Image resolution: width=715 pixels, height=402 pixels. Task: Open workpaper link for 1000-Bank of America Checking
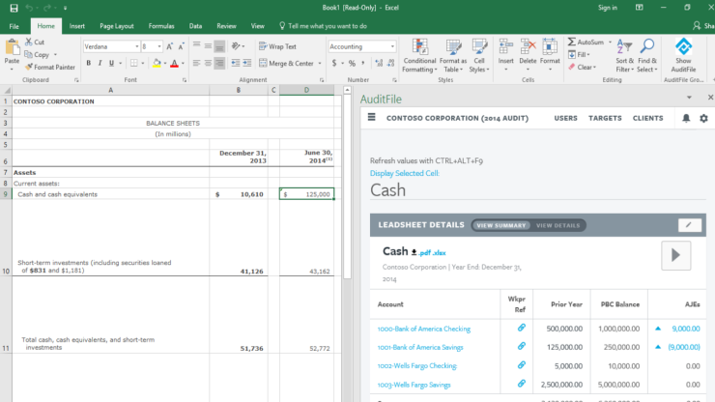(521, 328)
